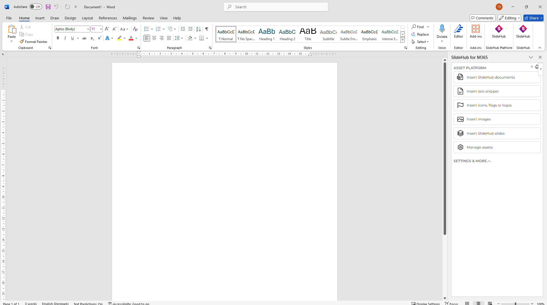Collapse the SETTINGS & MORE section
547x305 pixels.
pyautogui.click(x=472, y=161)
